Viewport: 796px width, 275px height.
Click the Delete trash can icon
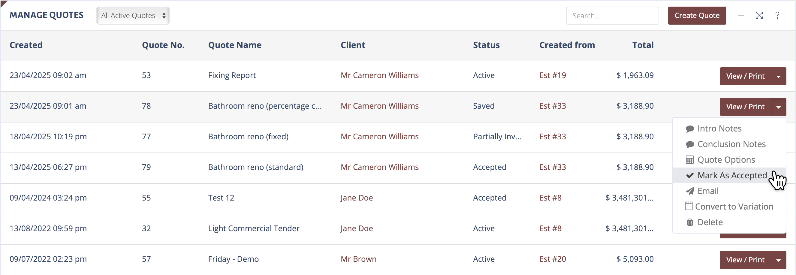pyautogui.click(x=690, y=222)
